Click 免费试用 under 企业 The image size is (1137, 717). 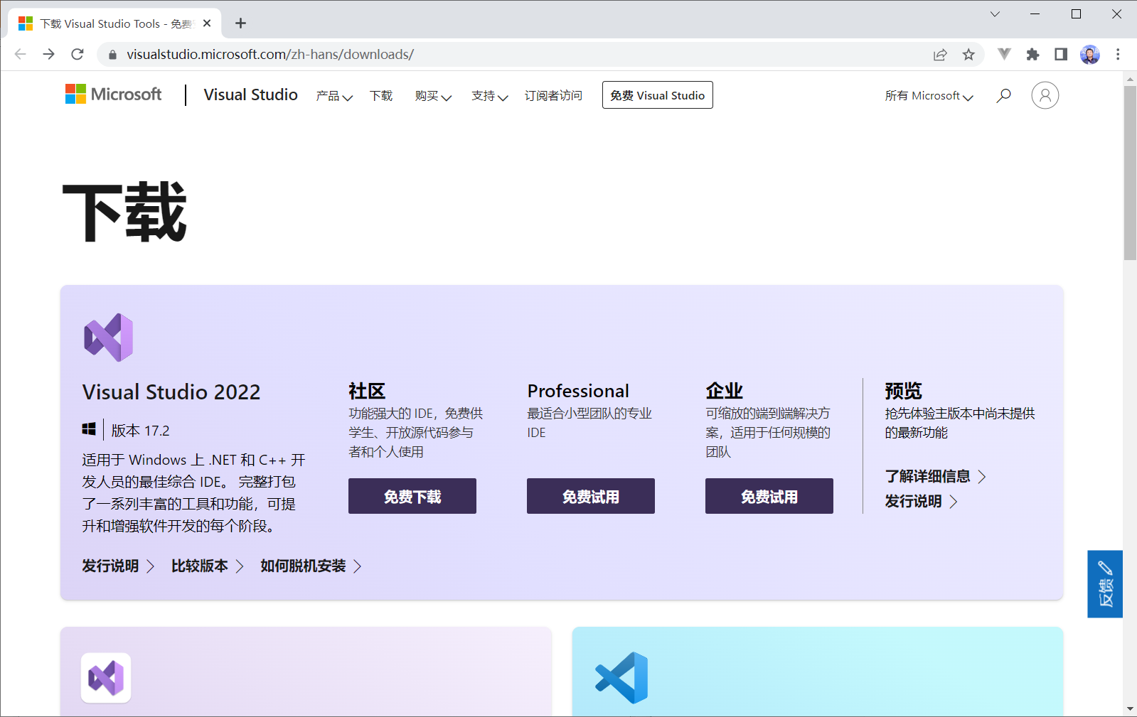click(x=769, y=496)
